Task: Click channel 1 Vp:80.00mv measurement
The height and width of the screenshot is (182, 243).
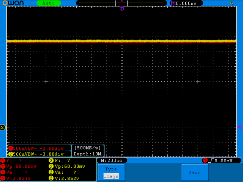Action: coord(19,166)
